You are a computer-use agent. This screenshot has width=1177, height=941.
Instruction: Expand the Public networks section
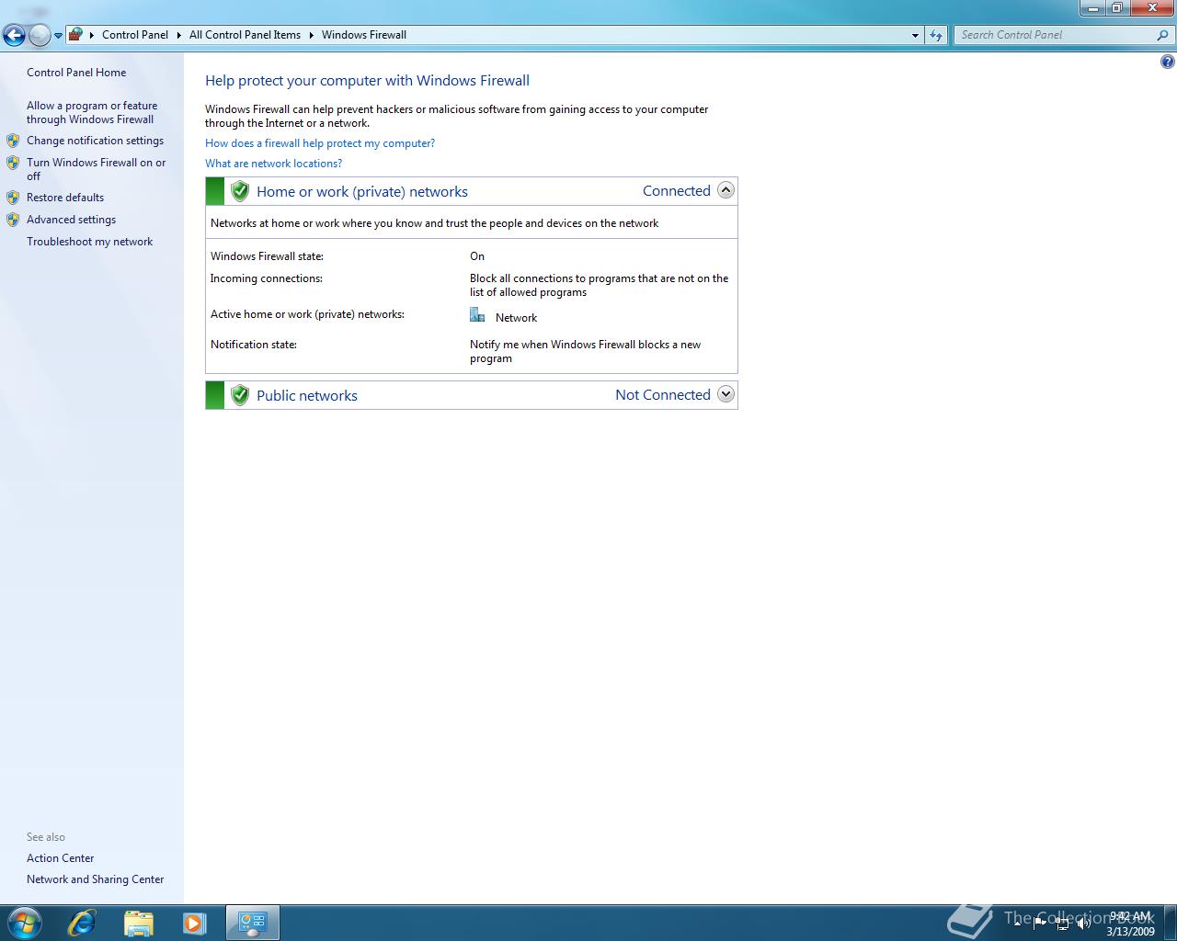(x=726, y=394)
